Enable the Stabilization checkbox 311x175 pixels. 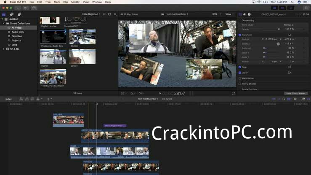tap(240, 78)
